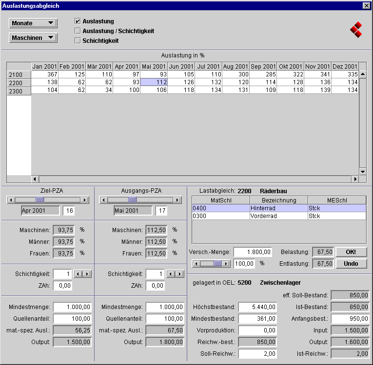The image size is (373, 365).
Task: Click left arrow of Ausgangs-PZA slider
Action: [103, 200]
